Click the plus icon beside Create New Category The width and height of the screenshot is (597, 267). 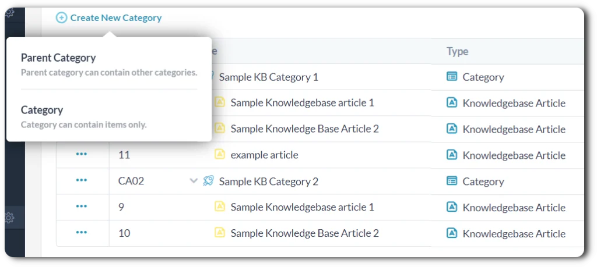(x=61, y=18)
